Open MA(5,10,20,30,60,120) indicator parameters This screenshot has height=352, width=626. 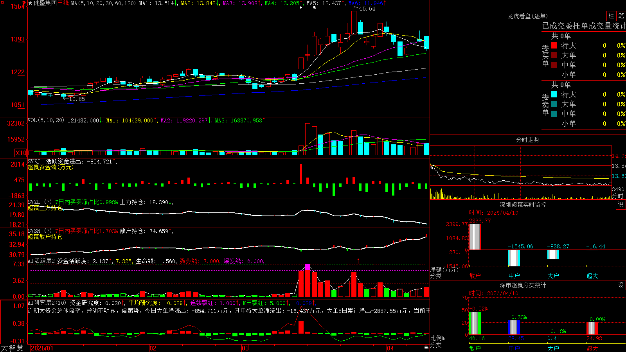(103, 3)
